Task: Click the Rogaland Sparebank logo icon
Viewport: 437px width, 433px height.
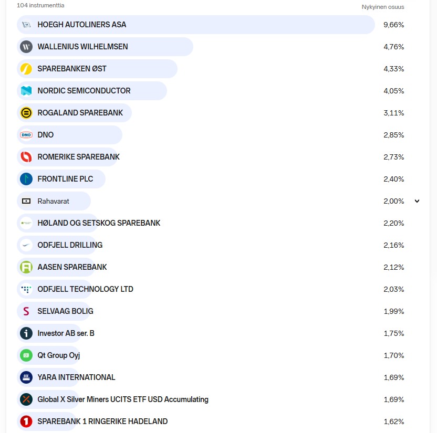Action: click(26, 113)
